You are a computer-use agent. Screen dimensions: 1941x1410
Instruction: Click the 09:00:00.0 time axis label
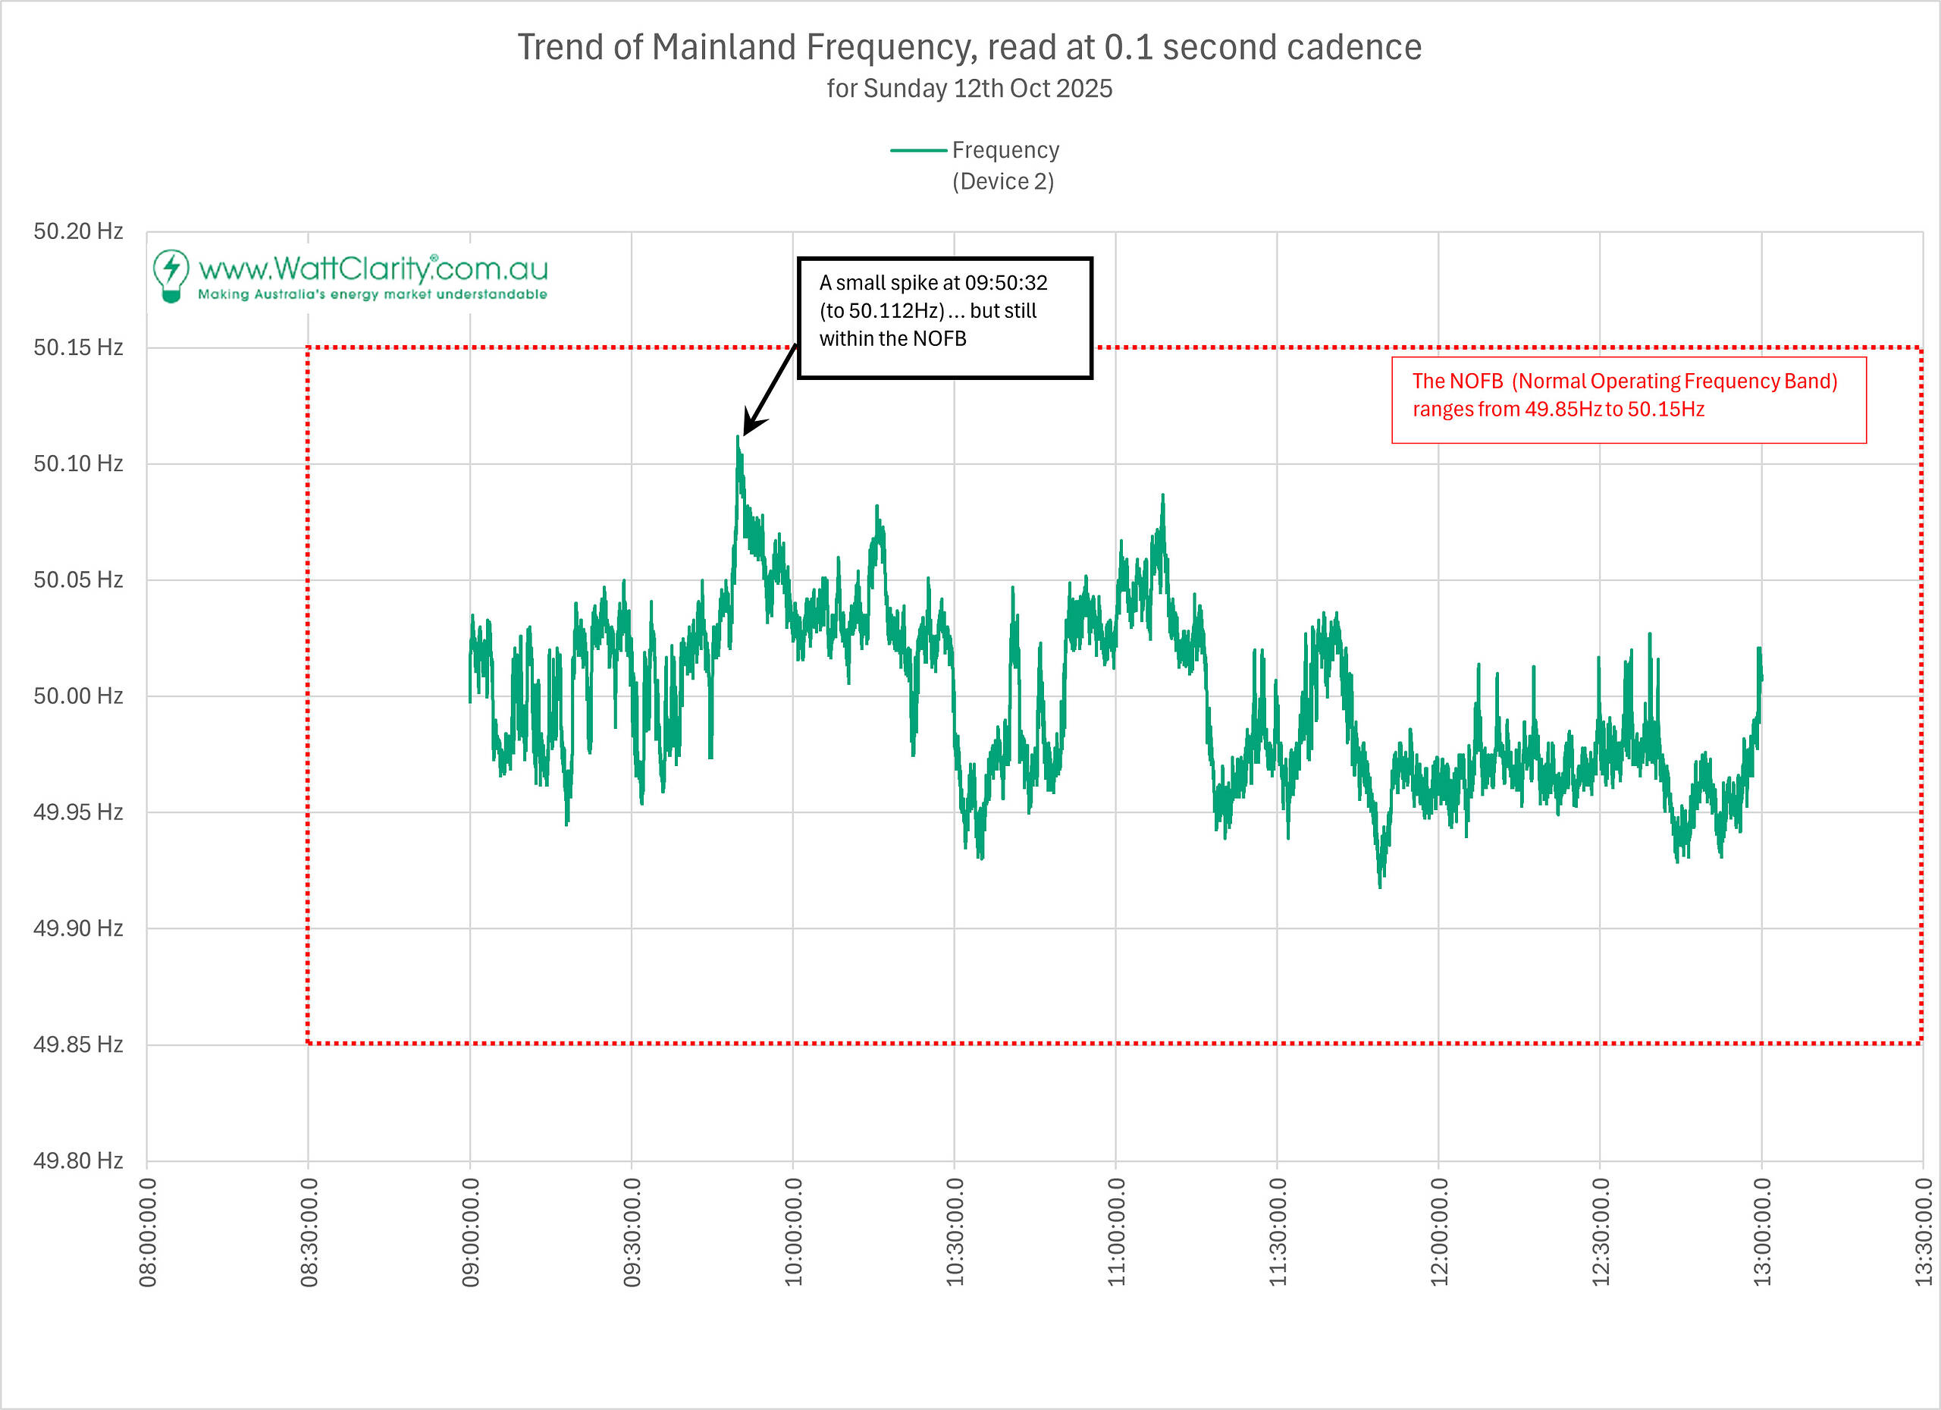470,1231
